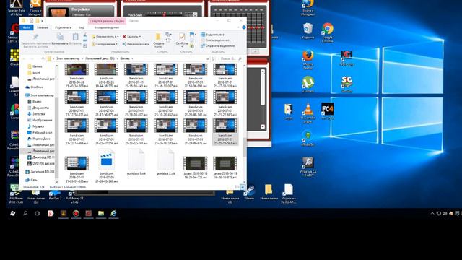
Task: Click Этот компьютер in the address breadcrumb
Action: pyautogui.click(x=68, y=58)
